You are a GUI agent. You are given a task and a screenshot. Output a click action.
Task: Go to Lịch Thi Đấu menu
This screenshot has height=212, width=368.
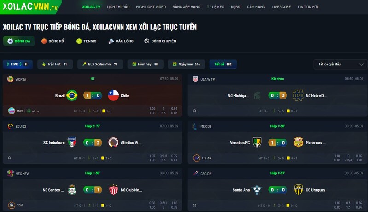118,7
